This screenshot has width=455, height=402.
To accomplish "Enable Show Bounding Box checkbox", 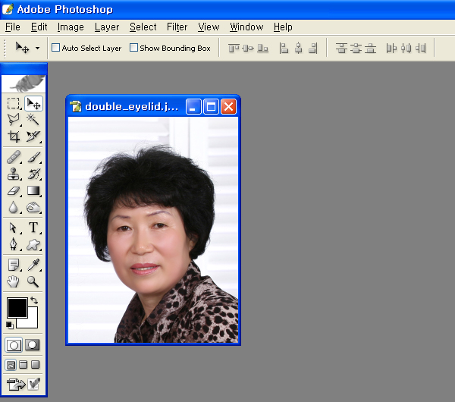I will click(x=133, y=47).
